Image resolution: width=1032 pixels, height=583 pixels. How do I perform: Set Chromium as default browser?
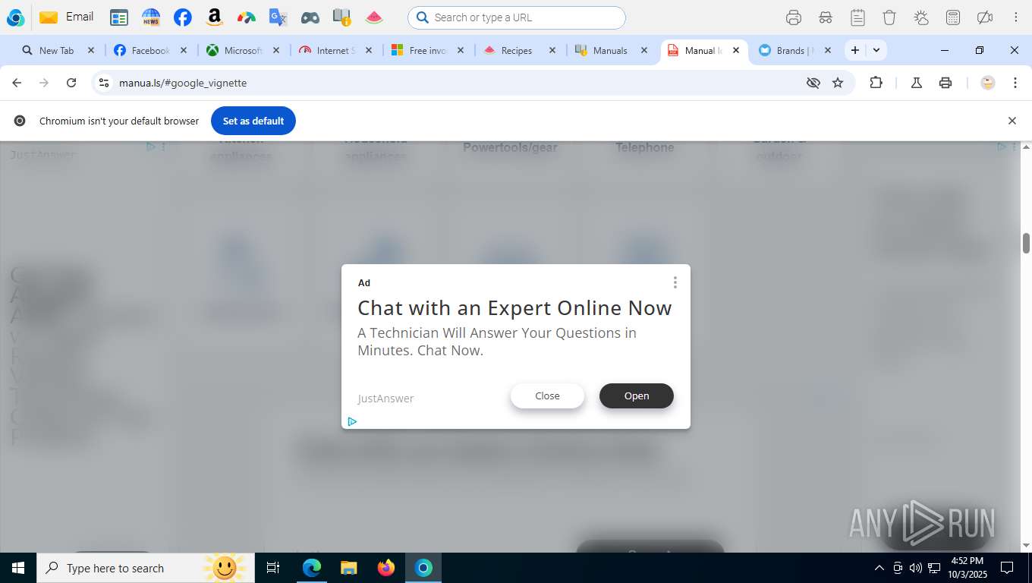click(x=253, y=121)
